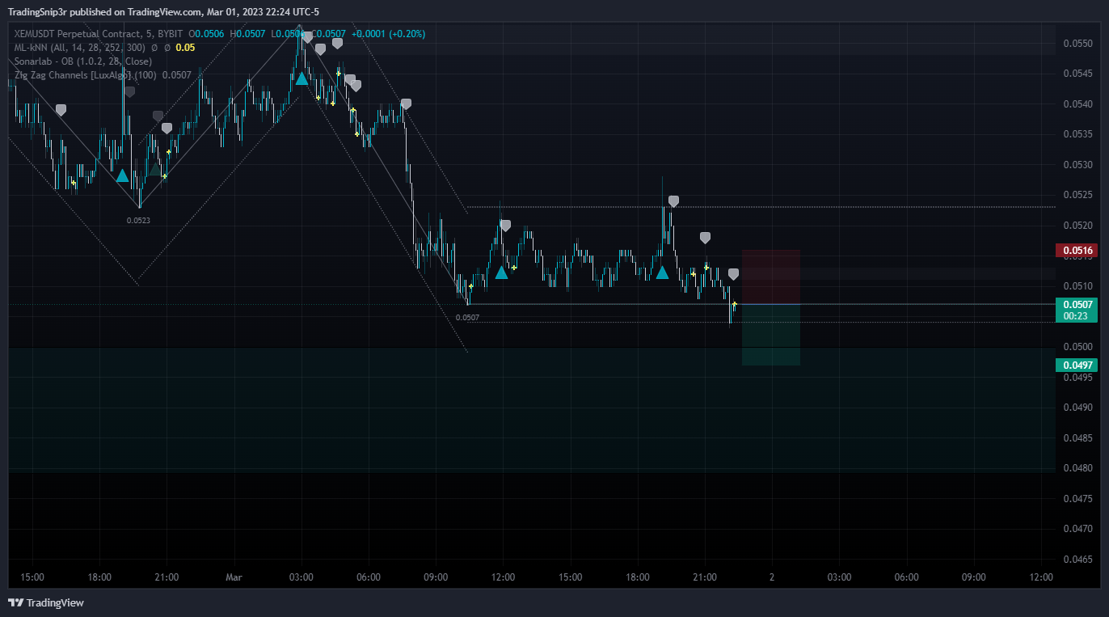Click yellow cross marker at the 0.0507 pivot low

click(471, 286)
